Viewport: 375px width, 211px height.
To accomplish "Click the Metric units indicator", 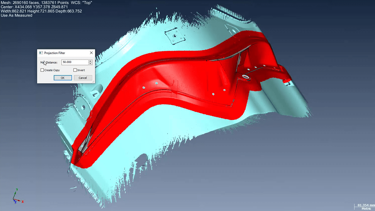I will coord(366,209).
